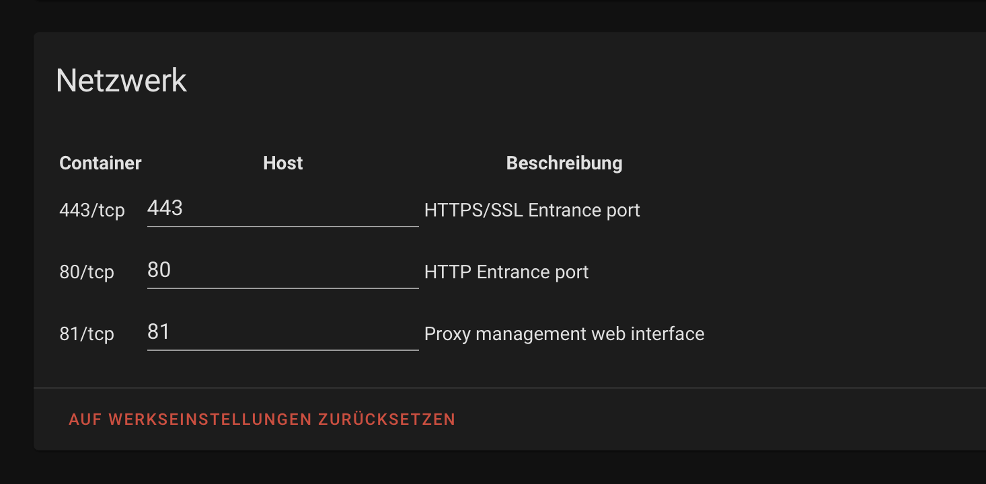Select the 81/tcp container label
Viewport: 986px width, 484px height.
click(x=87, y=333)
